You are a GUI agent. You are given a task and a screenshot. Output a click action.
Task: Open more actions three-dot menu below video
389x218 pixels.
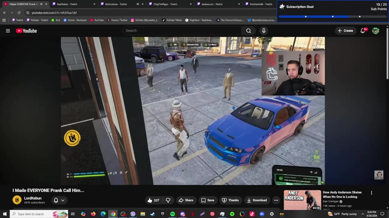pos(276,200)
